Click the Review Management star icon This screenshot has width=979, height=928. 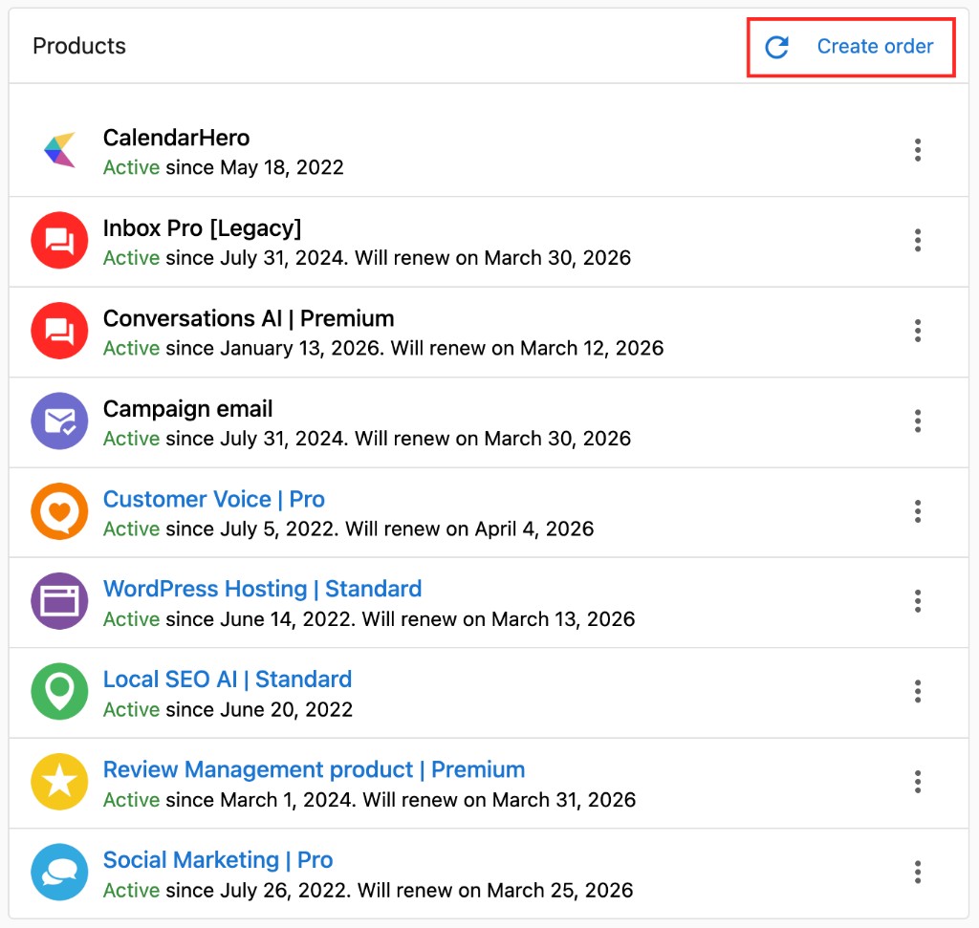(59, 782)
